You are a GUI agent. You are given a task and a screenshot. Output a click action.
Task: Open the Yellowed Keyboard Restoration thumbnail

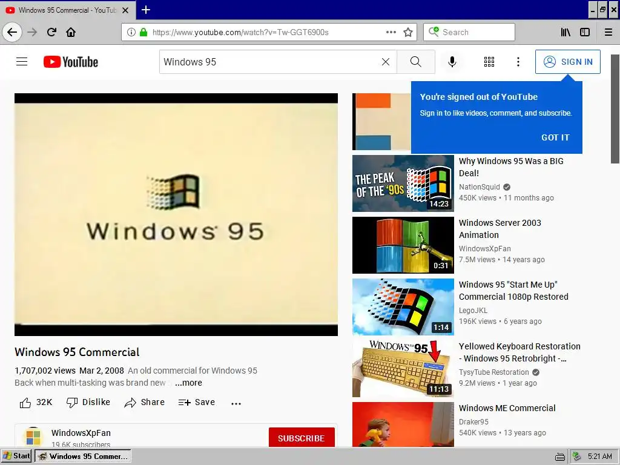[403, 369]
